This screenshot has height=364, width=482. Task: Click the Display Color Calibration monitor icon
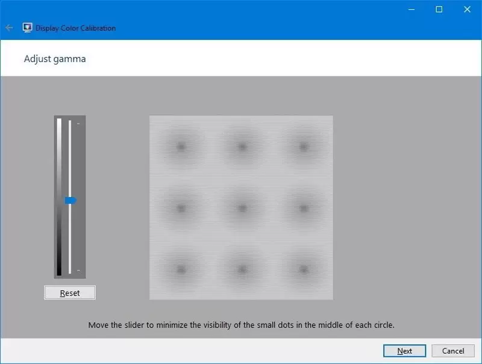click(27, 28)
